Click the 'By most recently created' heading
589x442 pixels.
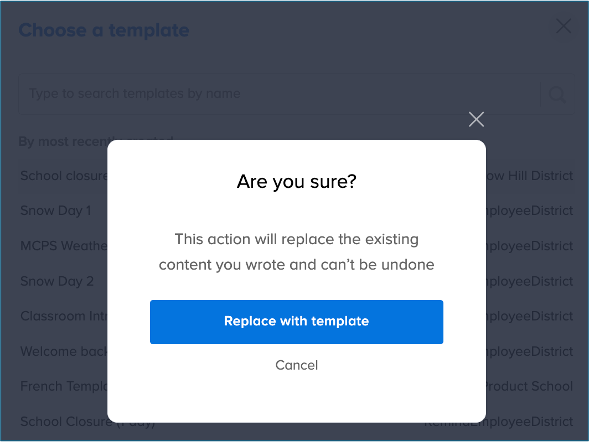point(62,141)
